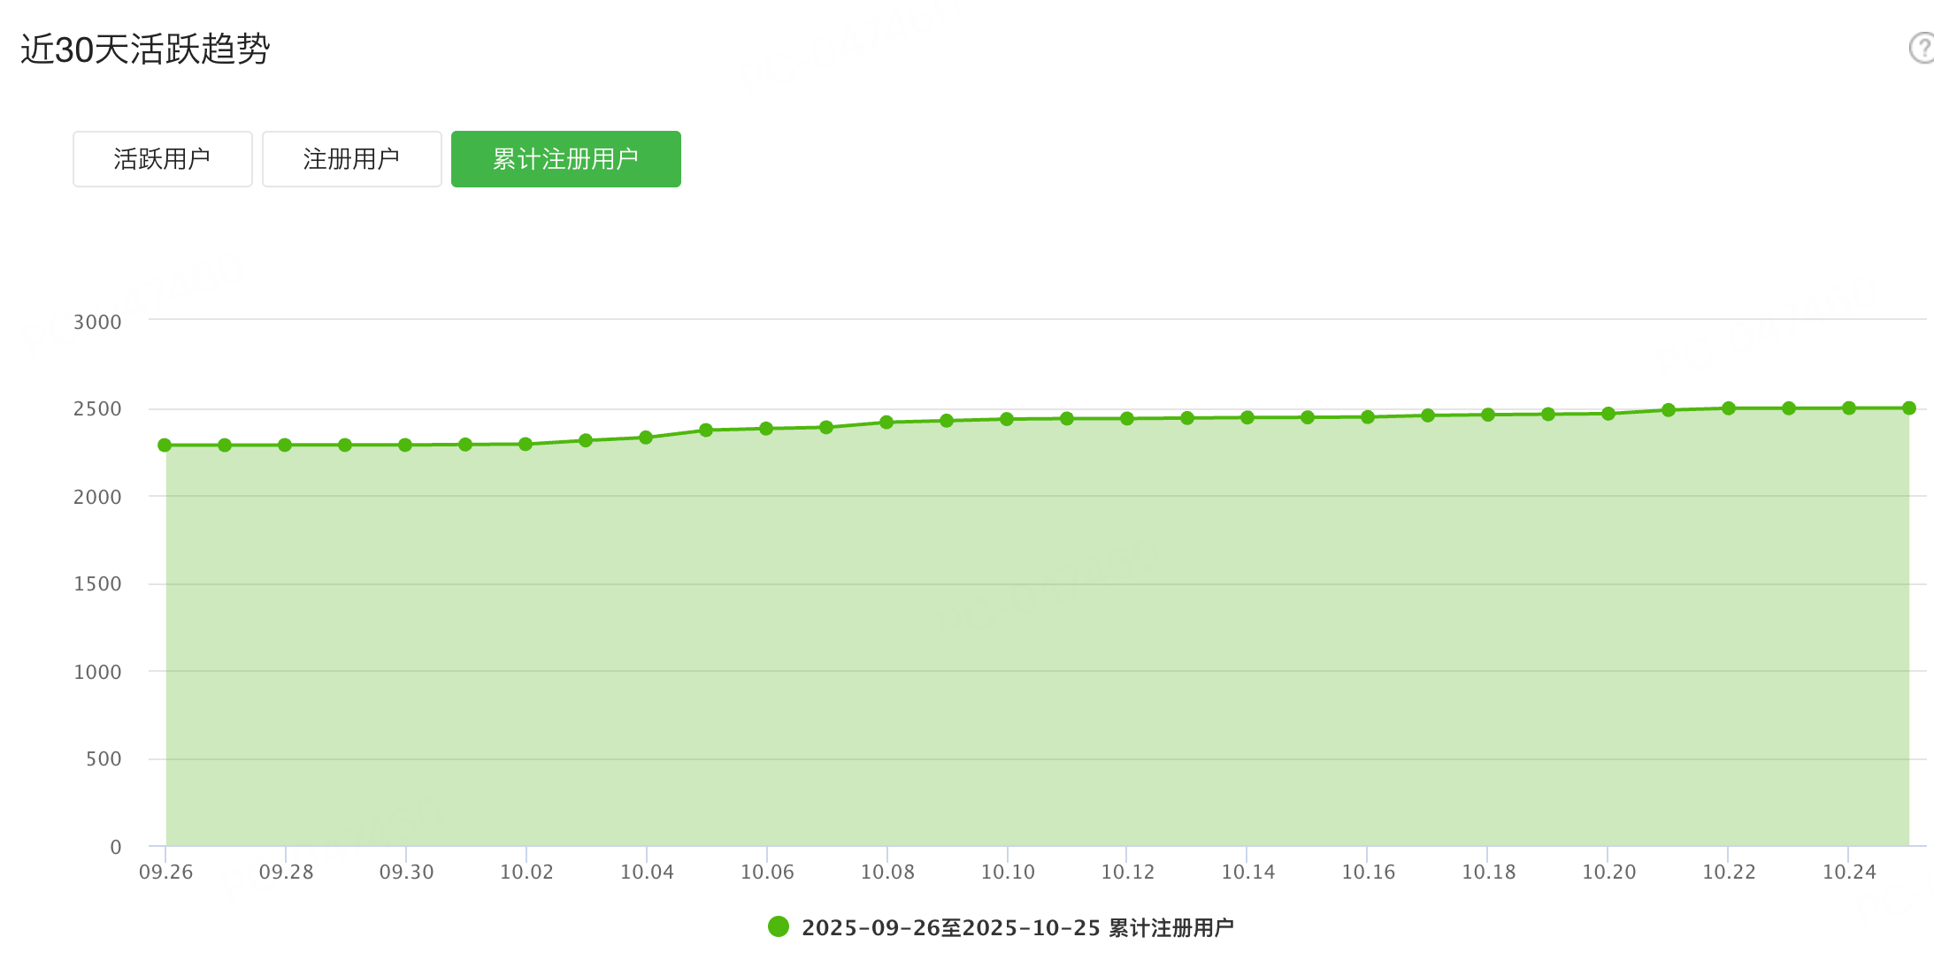Click the help question mark icon
Viewport: 1934px width, 960px height.
1922,48
